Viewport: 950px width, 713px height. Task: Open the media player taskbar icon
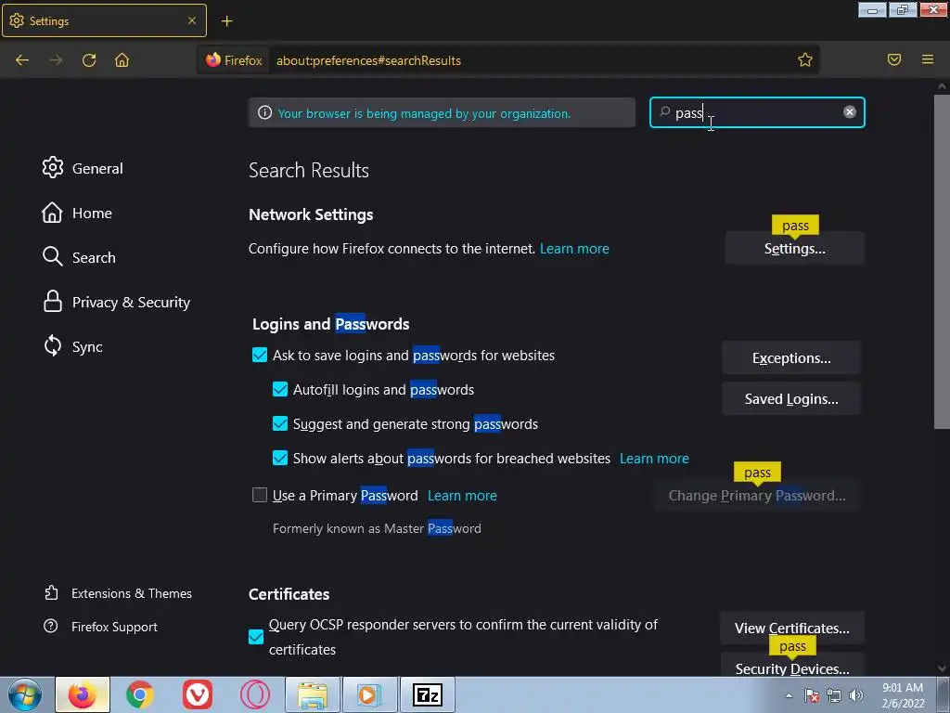(370, 694)
